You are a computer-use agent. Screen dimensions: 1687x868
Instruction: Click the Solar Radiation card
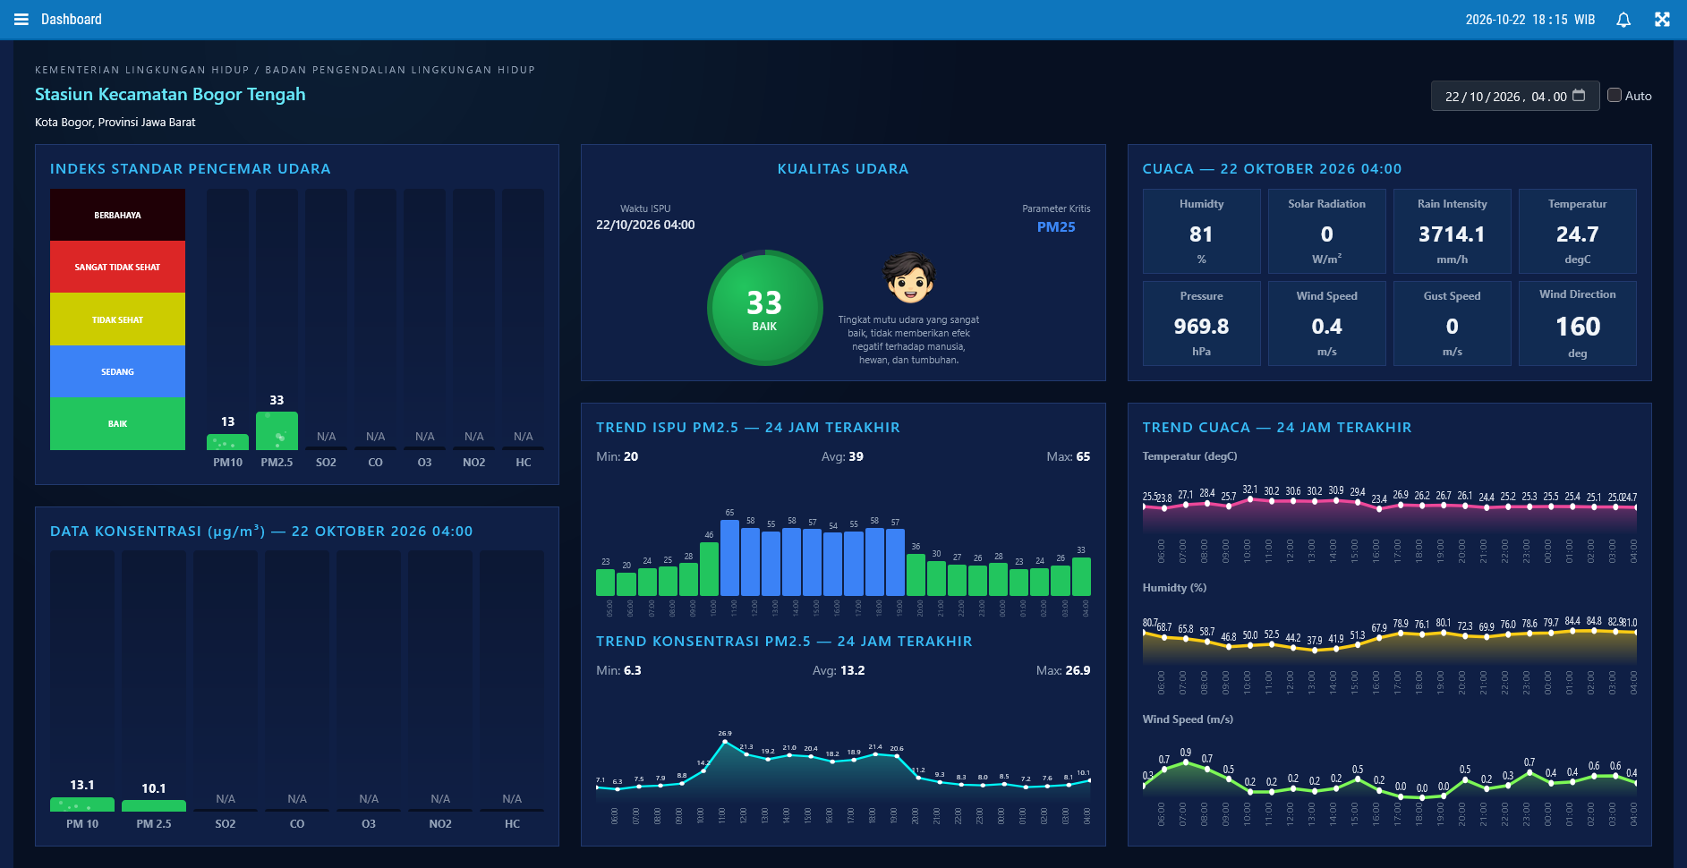[x=1326, y=231]
